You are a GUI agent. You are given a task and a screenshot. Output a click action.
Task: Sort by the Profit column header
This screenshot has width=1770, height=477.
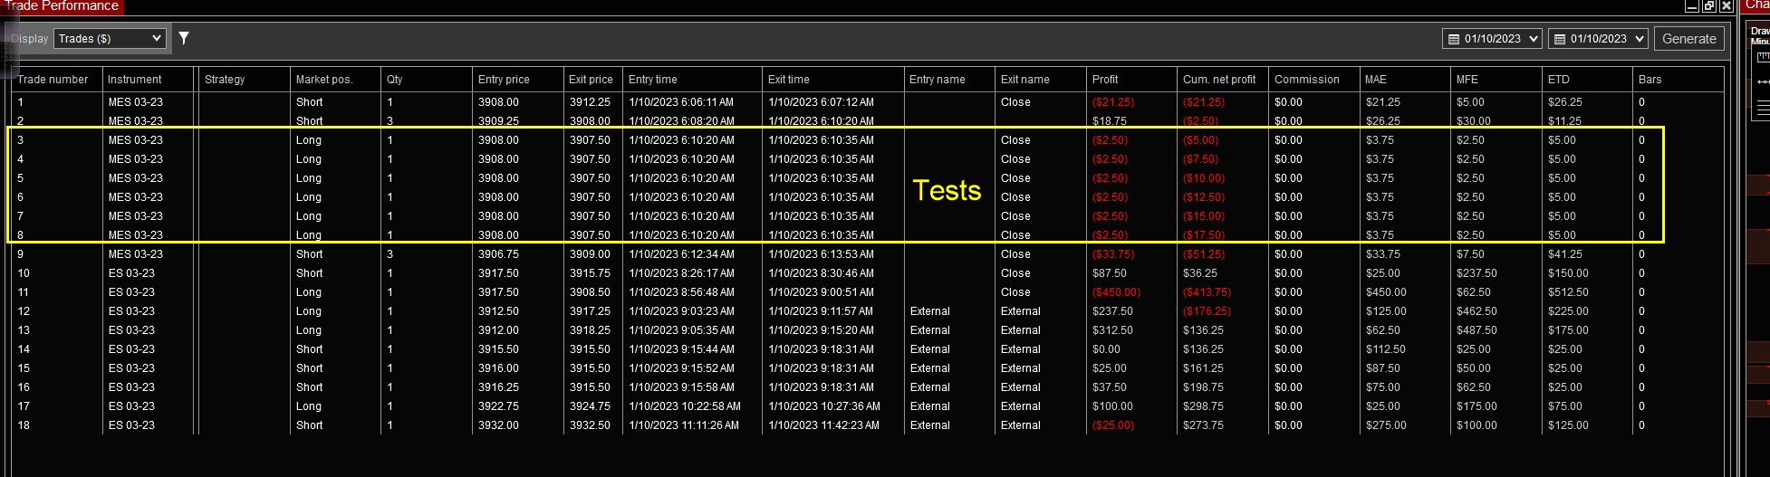[x=1105, y=80]
